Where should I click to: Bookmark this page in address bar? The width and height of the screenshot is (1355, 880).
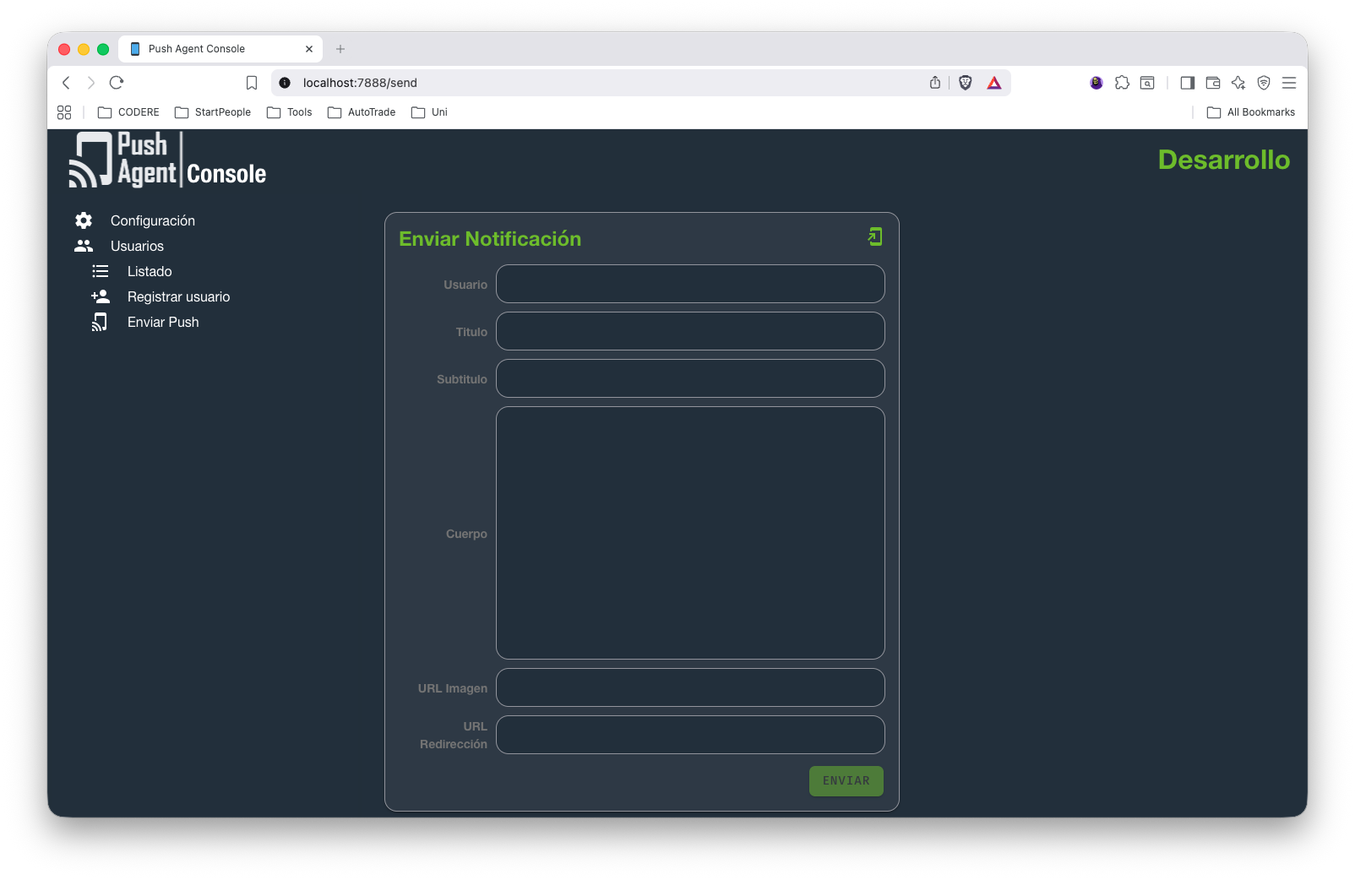(x=252, y=83)
